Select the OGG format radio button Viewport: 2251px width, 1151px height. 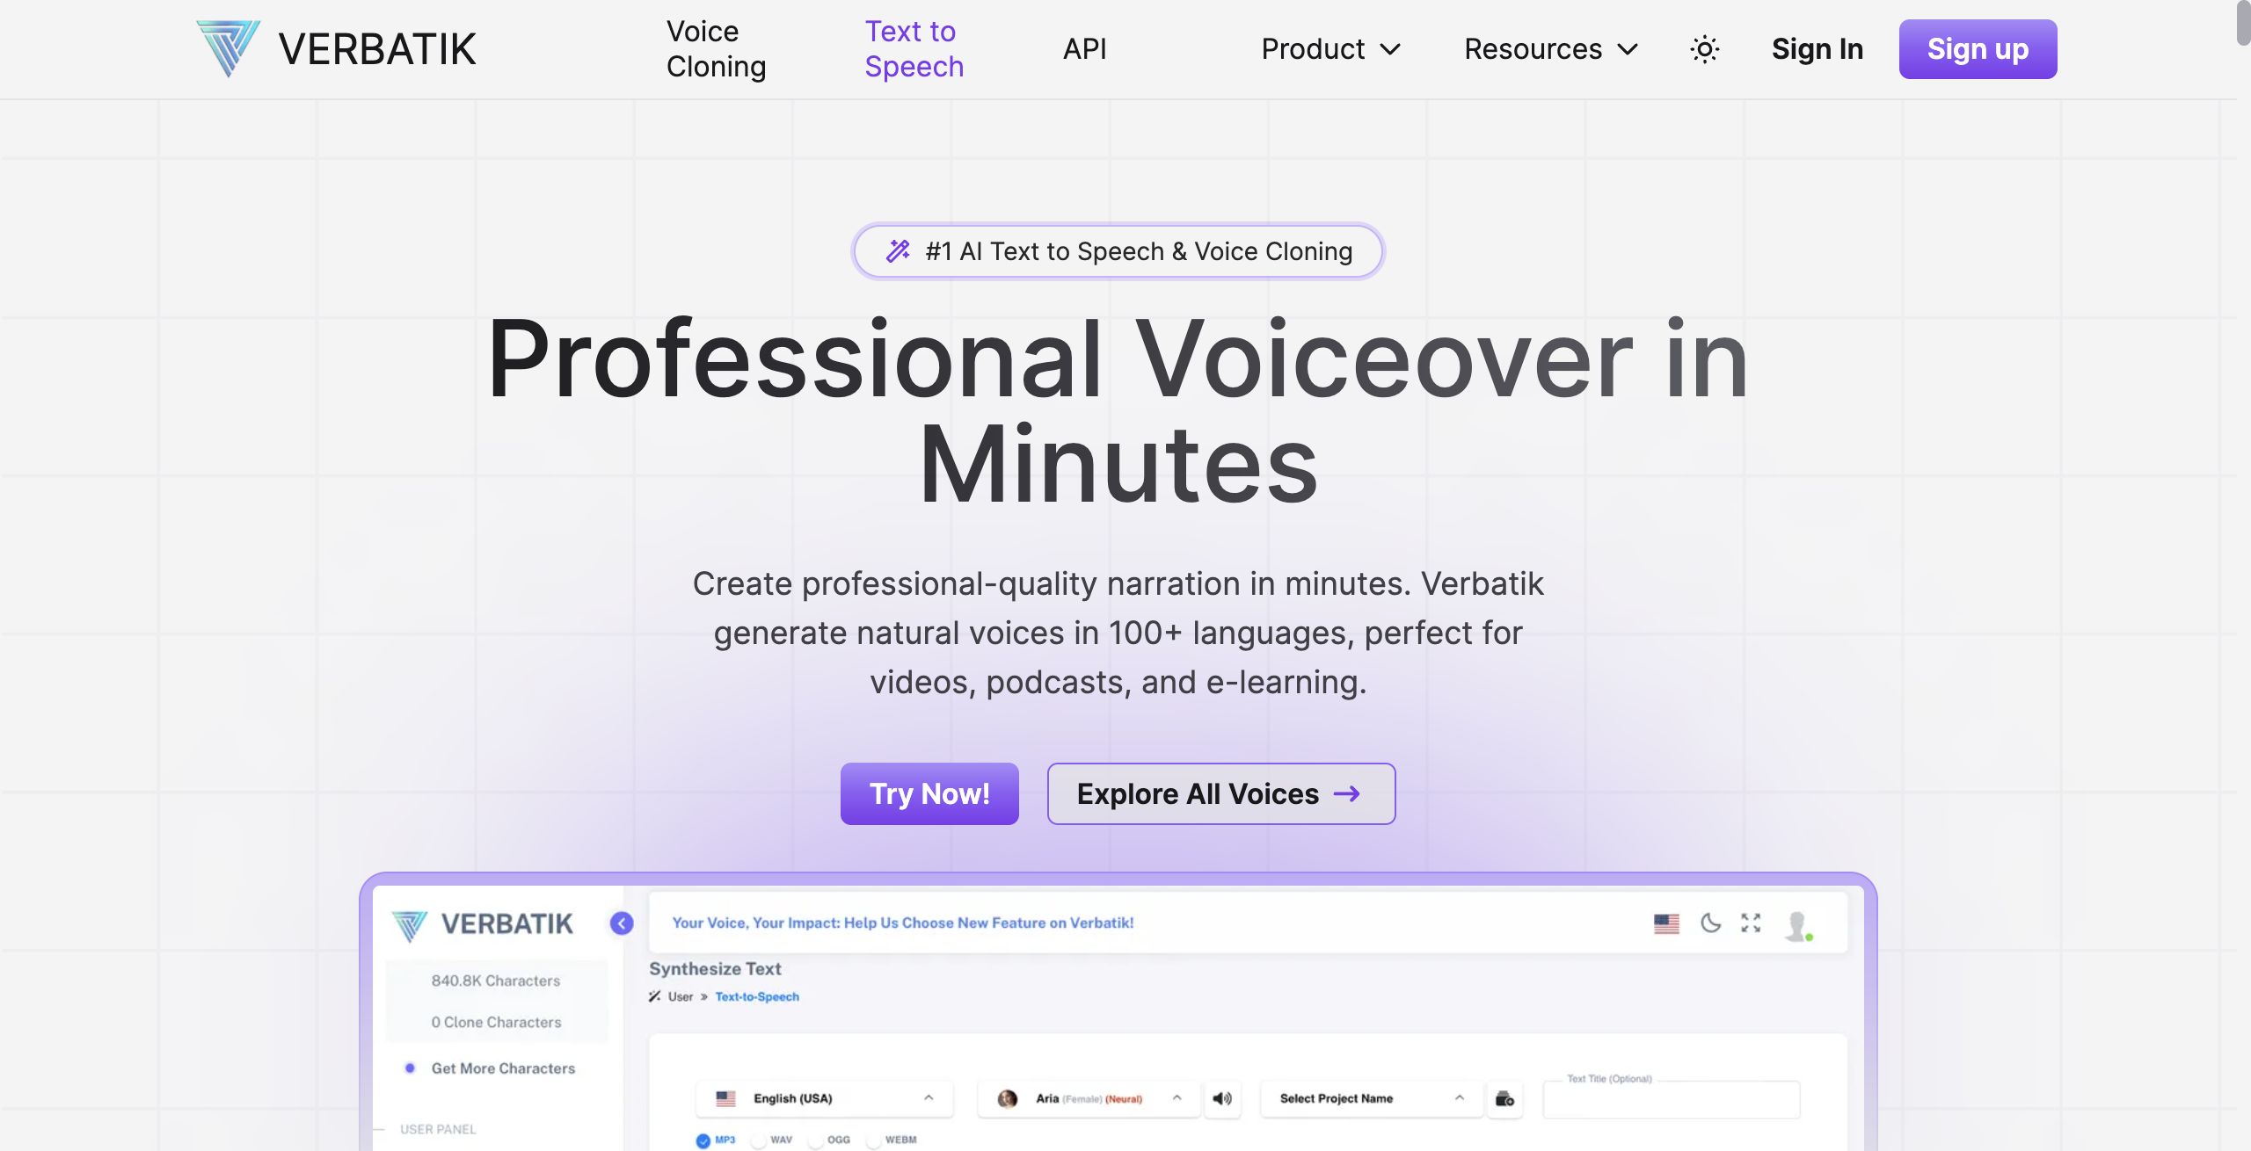coord(816,1140)
